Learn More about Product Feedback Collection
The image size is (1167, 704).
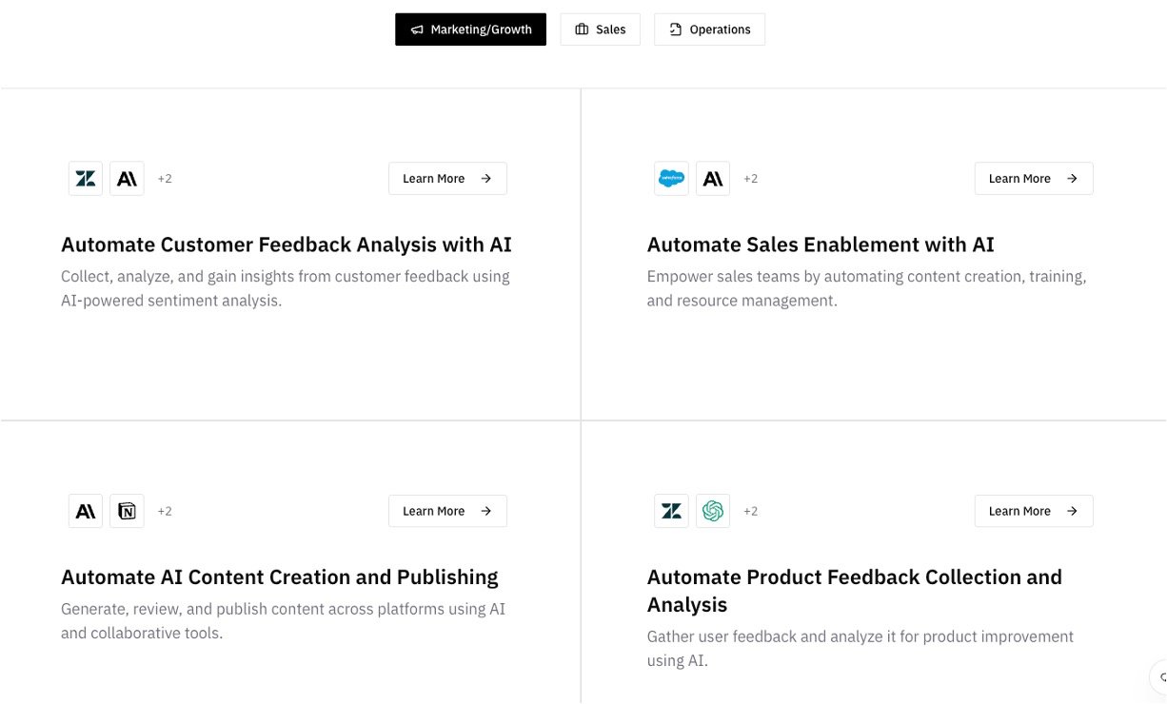[x=1033, y=512]
